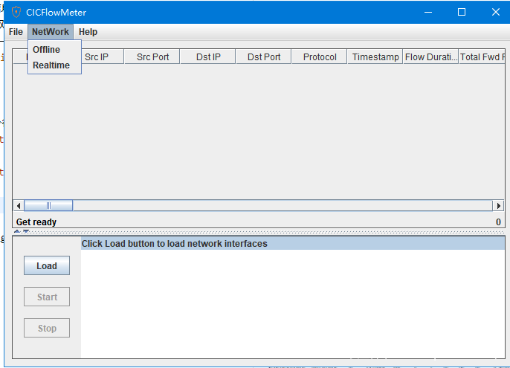510x368 pixels.
Task: Click the Flow Duration column header
Action: tap(430, 57)
